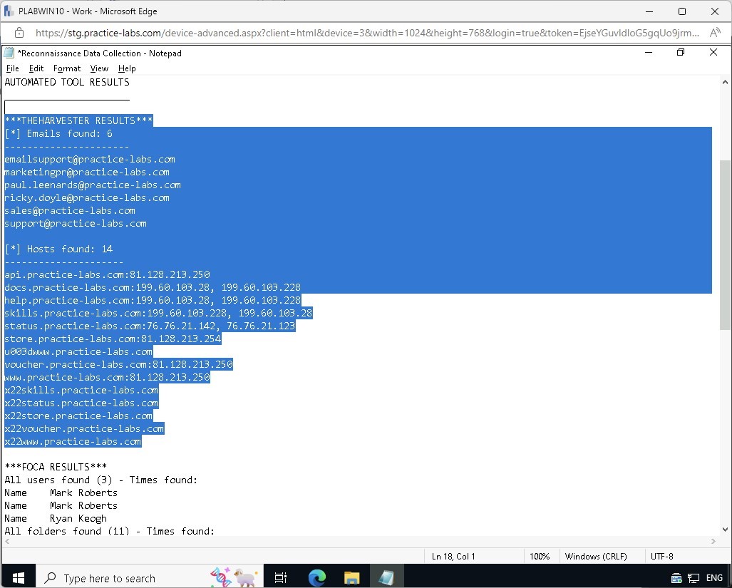
Task: Open the Format menu
Action: coord(67,68)
